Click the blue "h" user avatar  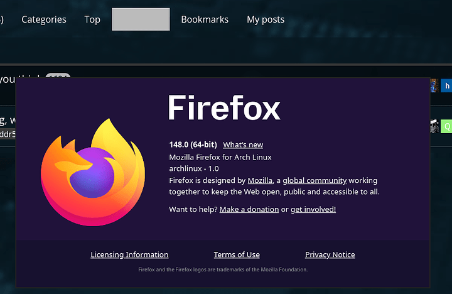446,85
